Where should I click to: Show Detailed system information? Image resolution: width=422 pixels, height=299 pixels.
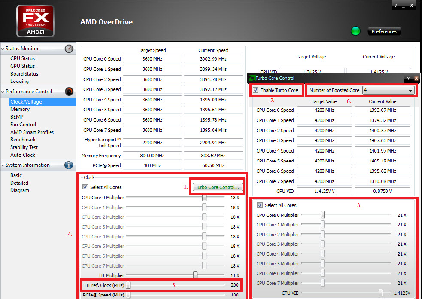point(19,183)
